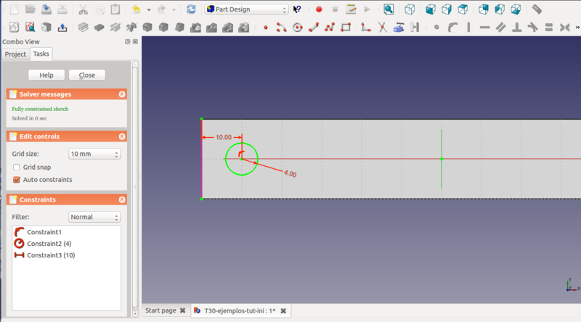Enable the Grid snap checkbox
This screenshot has width=581, height=322.
(17, 167)
